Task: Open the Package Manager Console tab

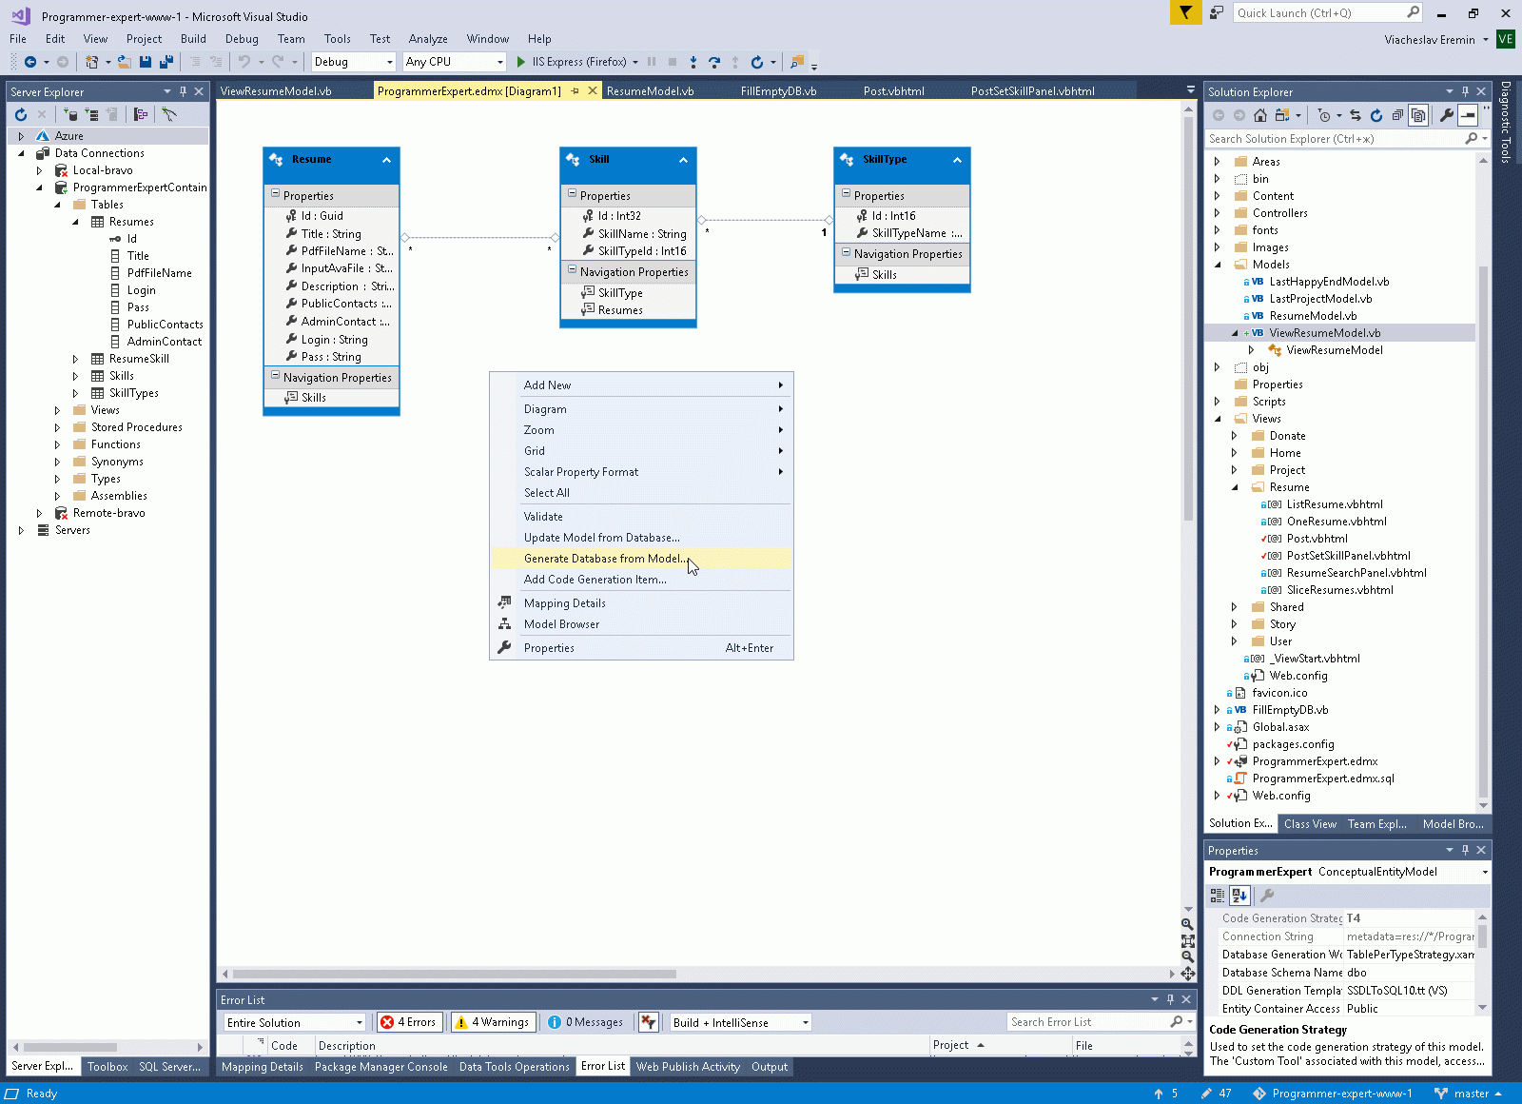Action: (x=380, y=1067)
